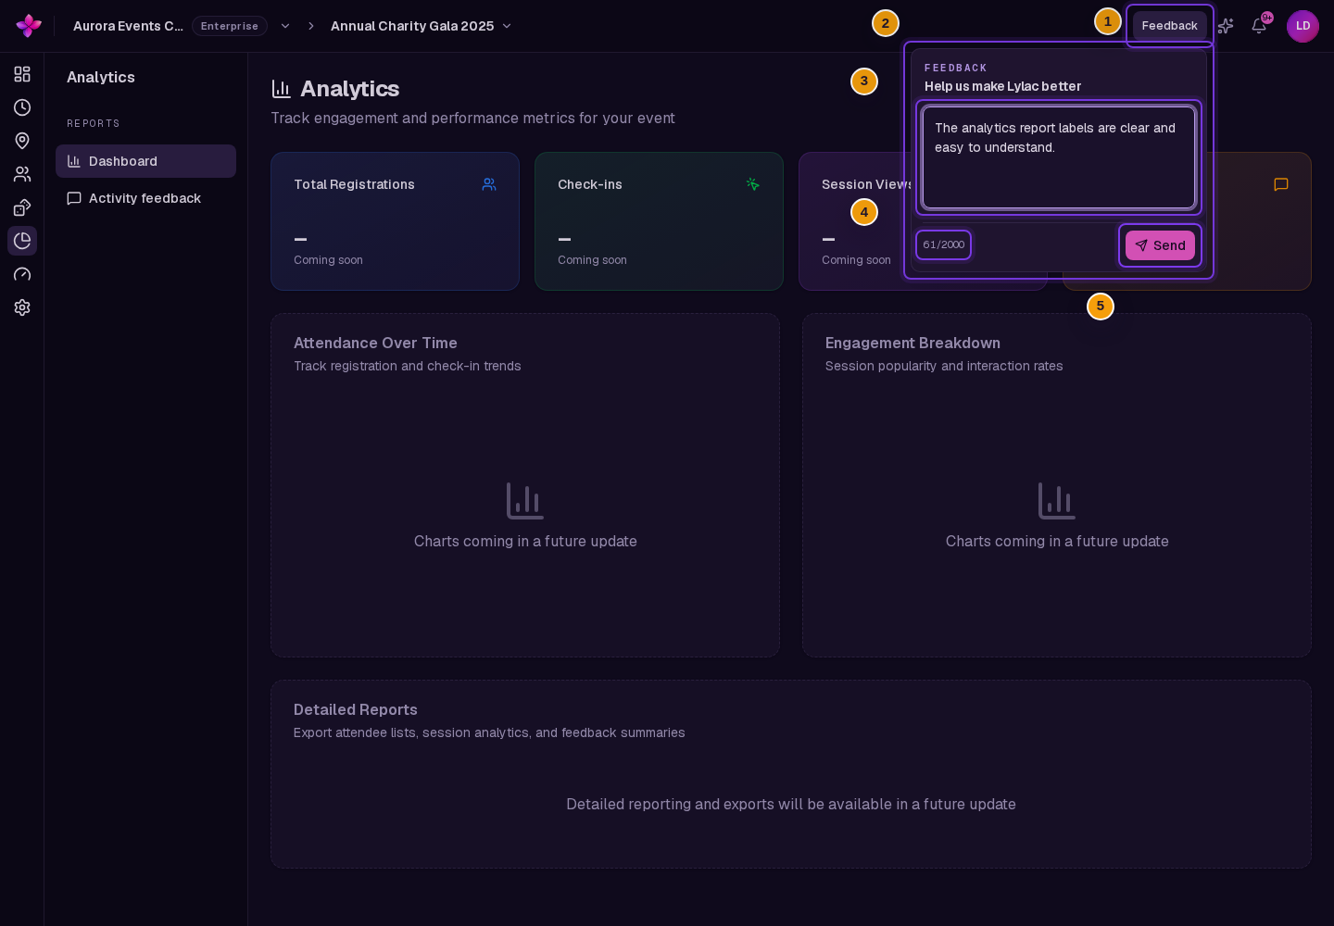This screenshot has height=926, width=1334.
Task: Open the LD user avatar menu
Action: coord(1303,26)
